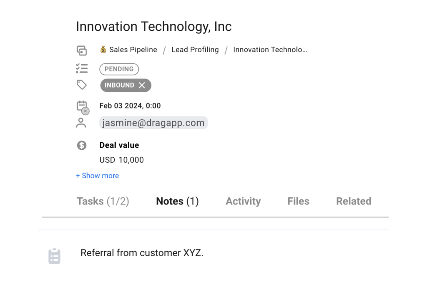Click the assignee person icon
The image size is (427, 285).
pos(81,123)
